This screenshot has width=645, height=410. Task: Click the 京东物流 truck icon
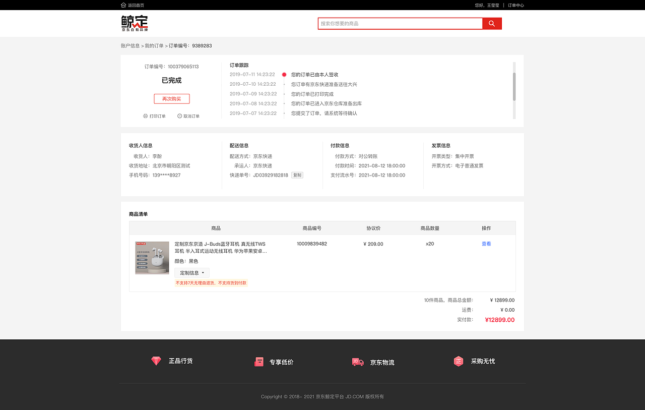pyautogui.click(x=358, y=361)
